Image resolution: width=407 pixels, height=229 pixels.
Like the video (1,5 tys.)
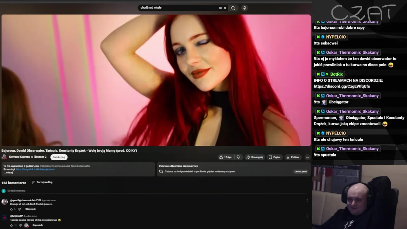[x=225, y=157]
